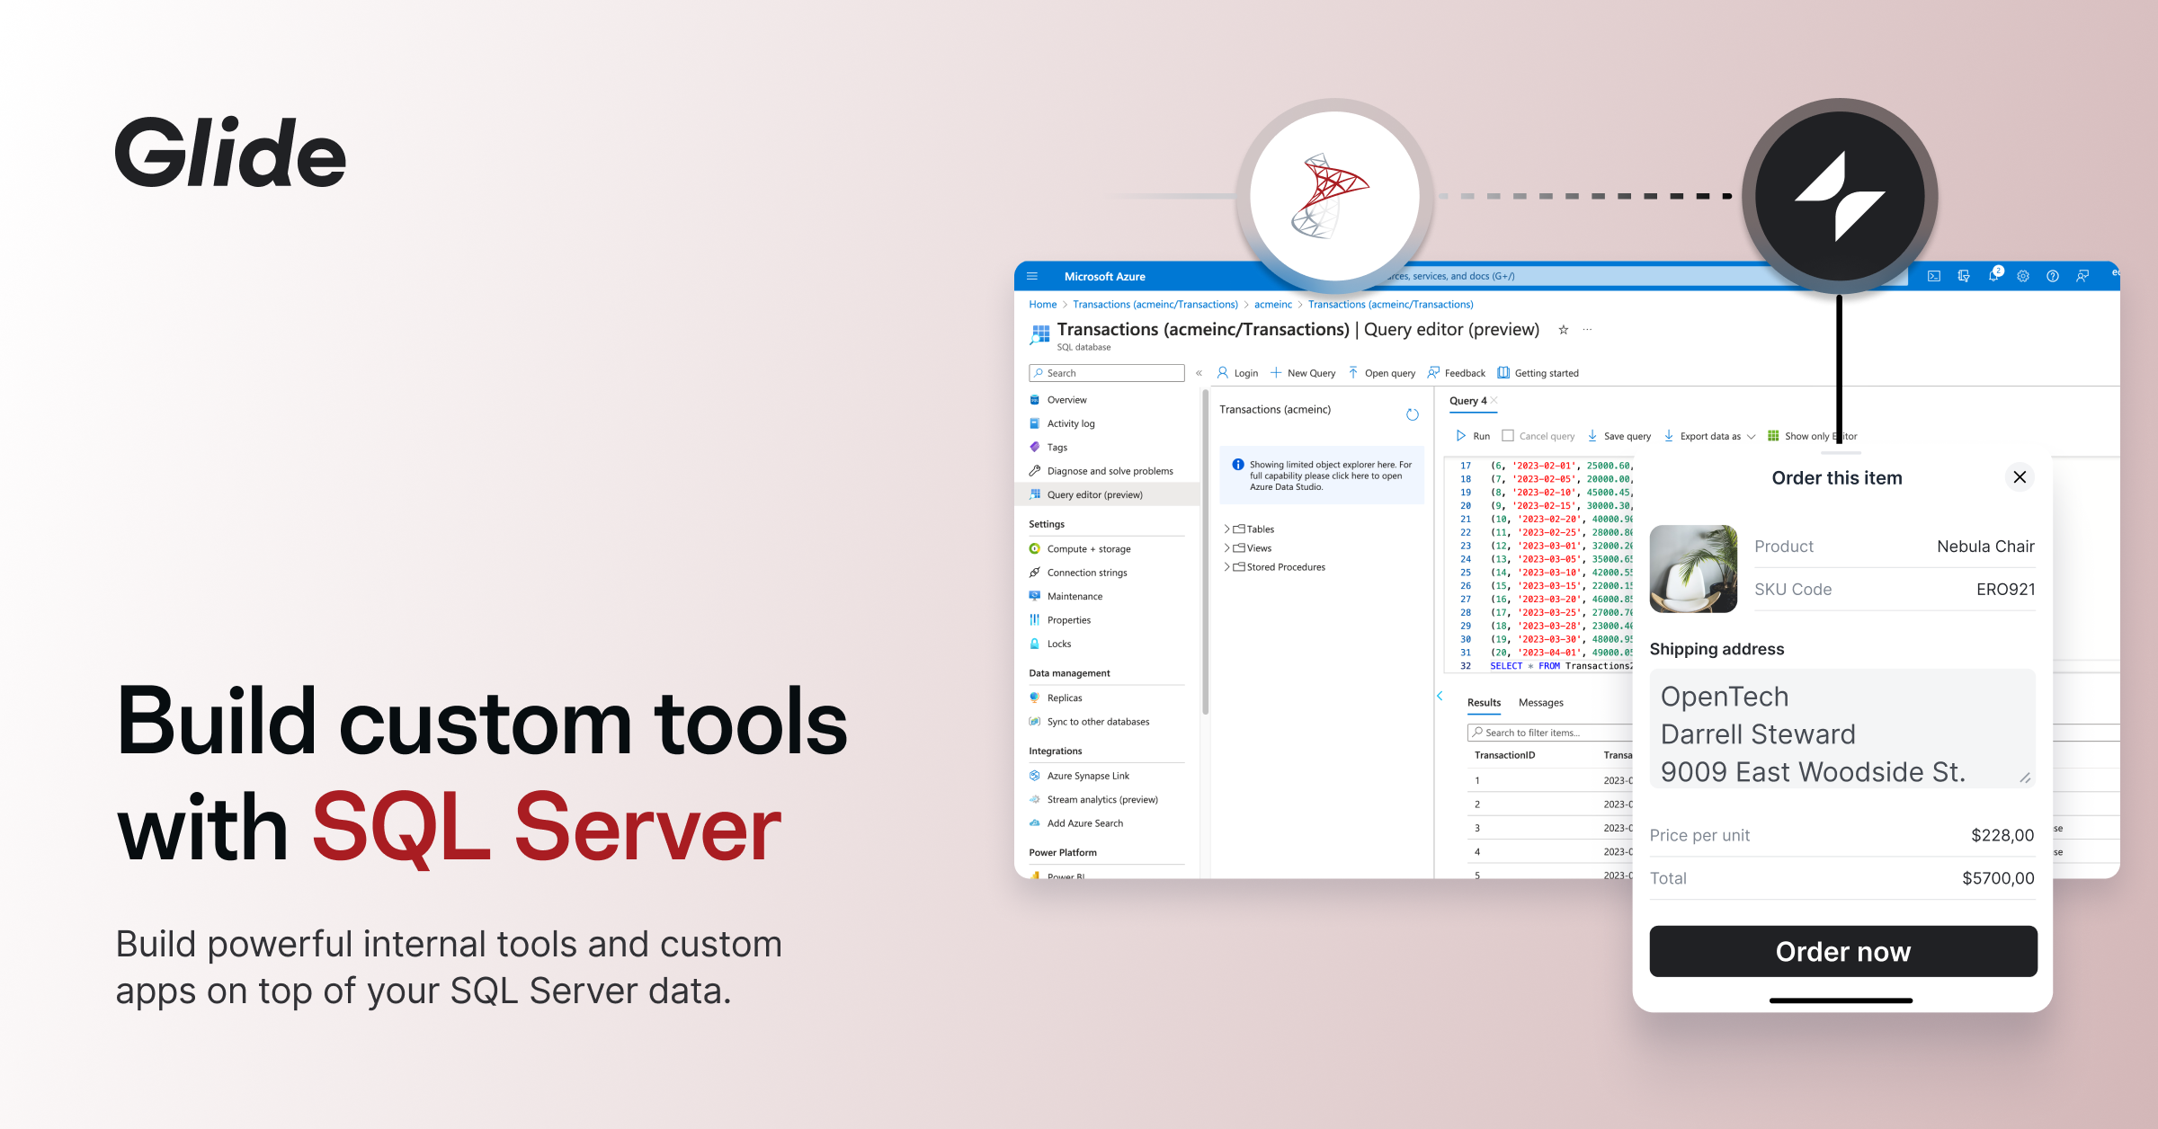Click the Azure hamburger menu icon
2158x1129 pixels.
(x=1032, y=276)
